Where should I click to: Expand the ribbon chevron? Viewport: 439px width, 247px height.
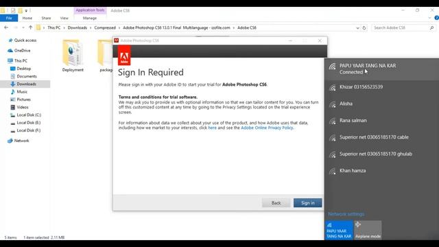pyautogui.click(x=429, y=18)
